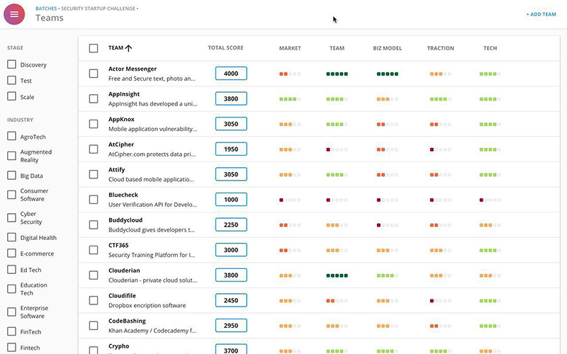The image size is (567, 354).
Task: Click the Team column sort arrow
Action: [128, 48]
